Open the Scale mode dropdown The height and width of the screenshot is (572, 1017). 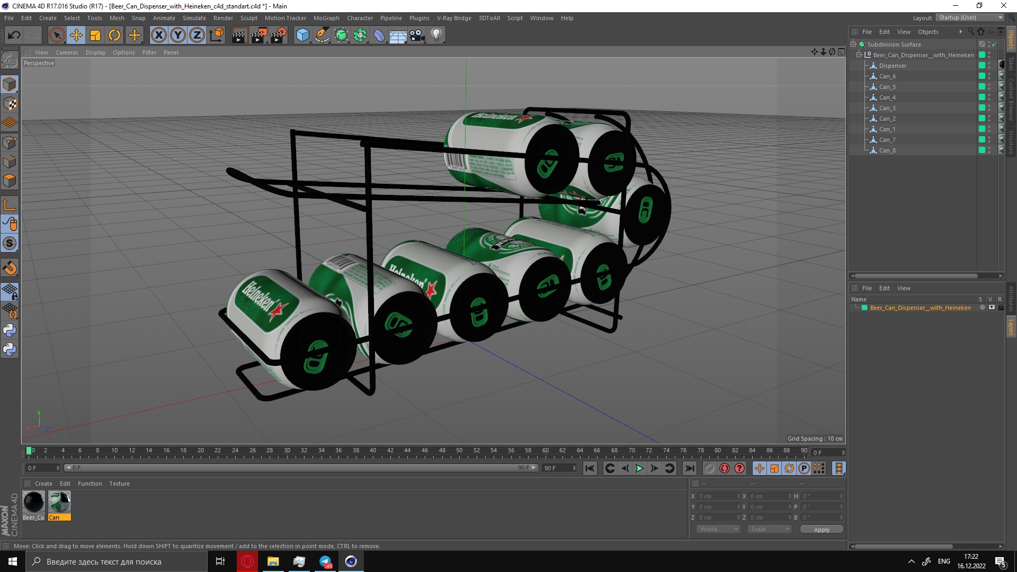point(769,529)
